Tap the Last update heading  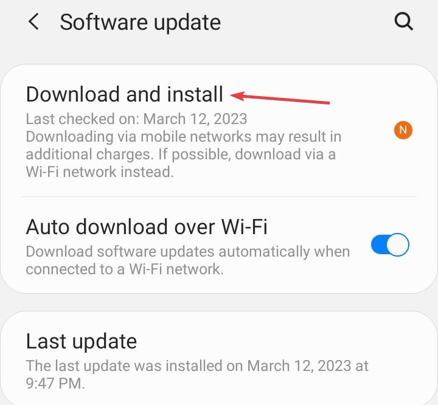(x=82, y=341)
